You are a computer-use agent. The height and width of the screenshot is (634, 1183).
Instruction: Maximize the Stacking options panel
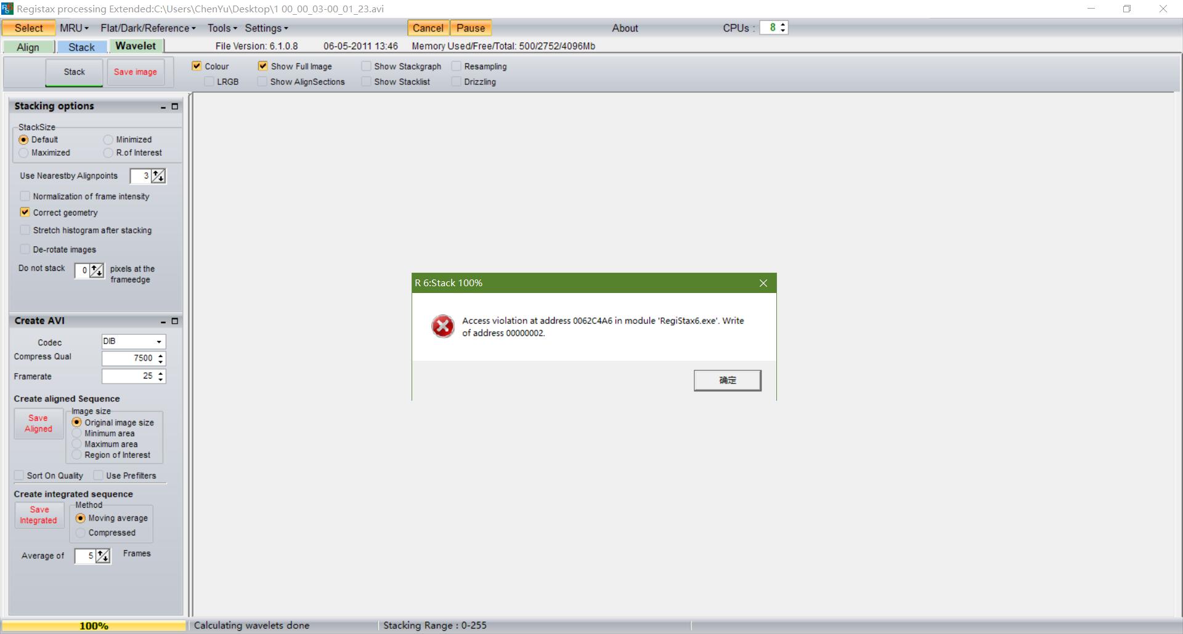174,106
